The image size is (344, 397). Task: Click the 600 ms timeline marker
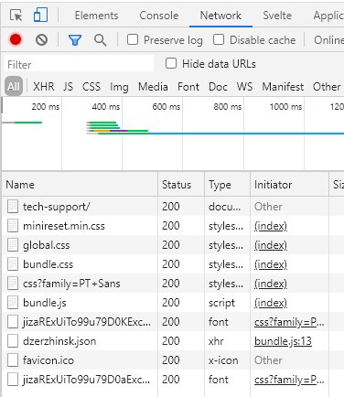click(x=167, y=106)
